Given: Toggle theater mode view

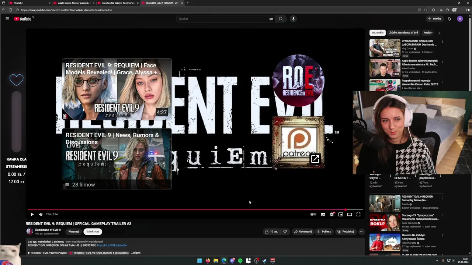Looking at the screenshot, I should point(350,214).
